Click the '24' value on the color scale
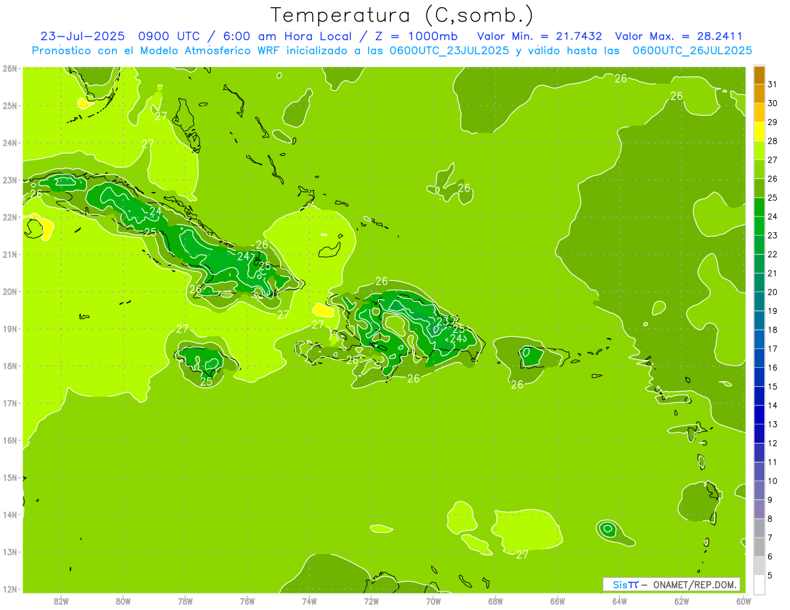 coord(773,216)
